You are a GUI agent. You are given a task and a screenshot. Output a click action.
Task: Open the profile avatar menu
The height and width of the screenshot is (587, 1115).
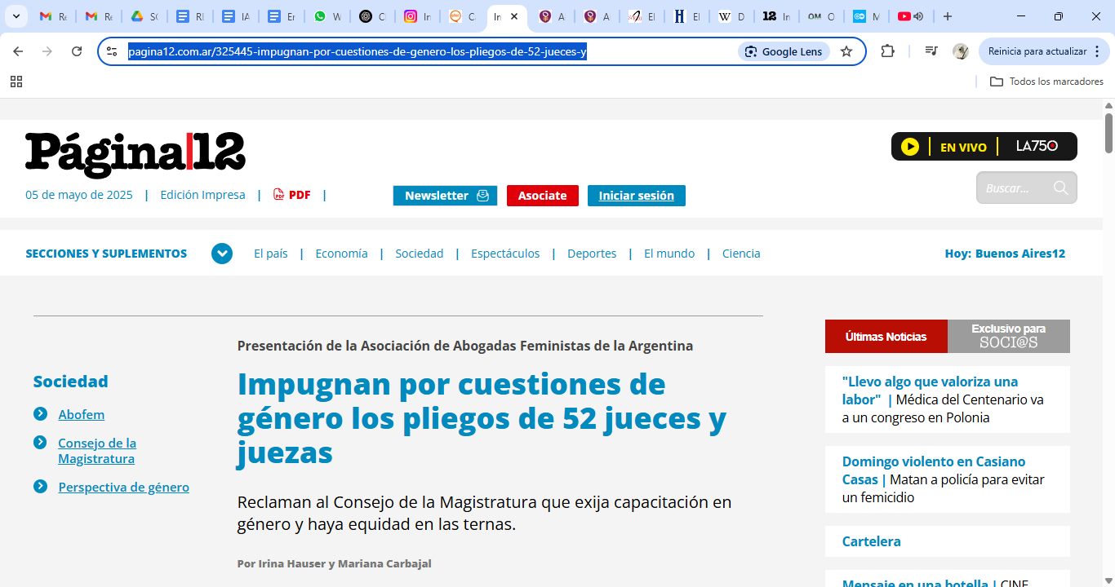pos(961,51)
